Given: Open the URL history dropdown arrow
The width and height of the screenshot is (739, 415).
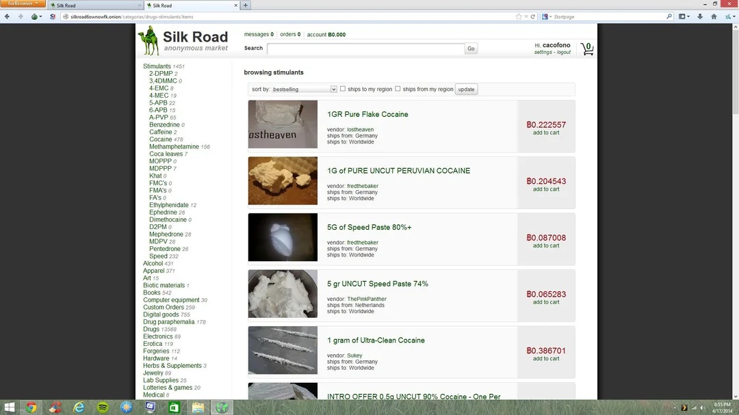Looking at the screenshot, I should click(526, 16).
